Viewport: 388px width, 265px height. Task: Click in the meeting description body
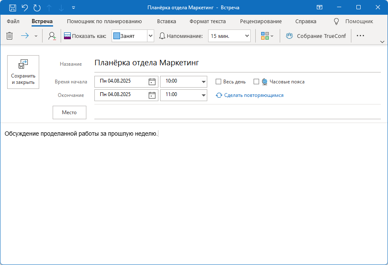click(x=194, y=193)
